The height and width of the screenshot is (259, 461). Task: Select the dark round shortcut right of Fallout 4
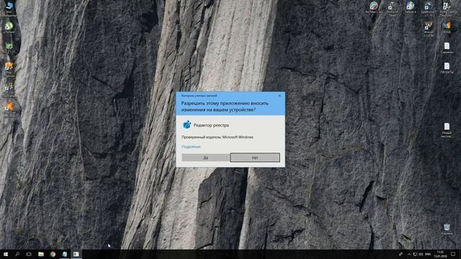[x=429, y=8]
